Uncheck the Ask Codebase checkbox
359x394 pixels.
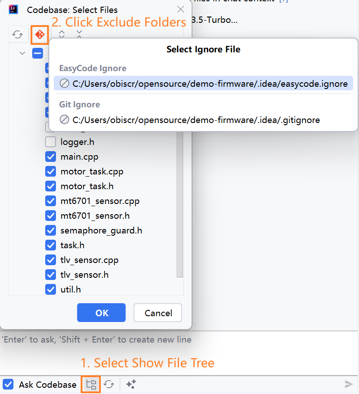click(8, 384)
